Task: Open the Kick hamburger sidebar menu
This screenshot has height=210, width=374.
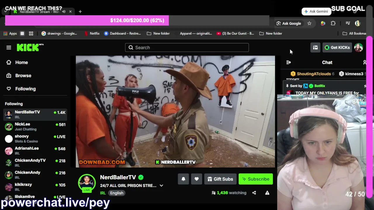Action: pyautogui.click(x=9, y=48)
